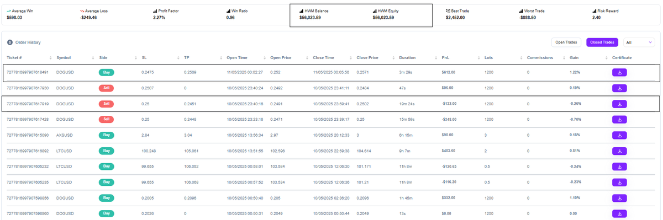663x220 pixels.
Task: Sort by TP column arrows
Action: coord(221,57)
